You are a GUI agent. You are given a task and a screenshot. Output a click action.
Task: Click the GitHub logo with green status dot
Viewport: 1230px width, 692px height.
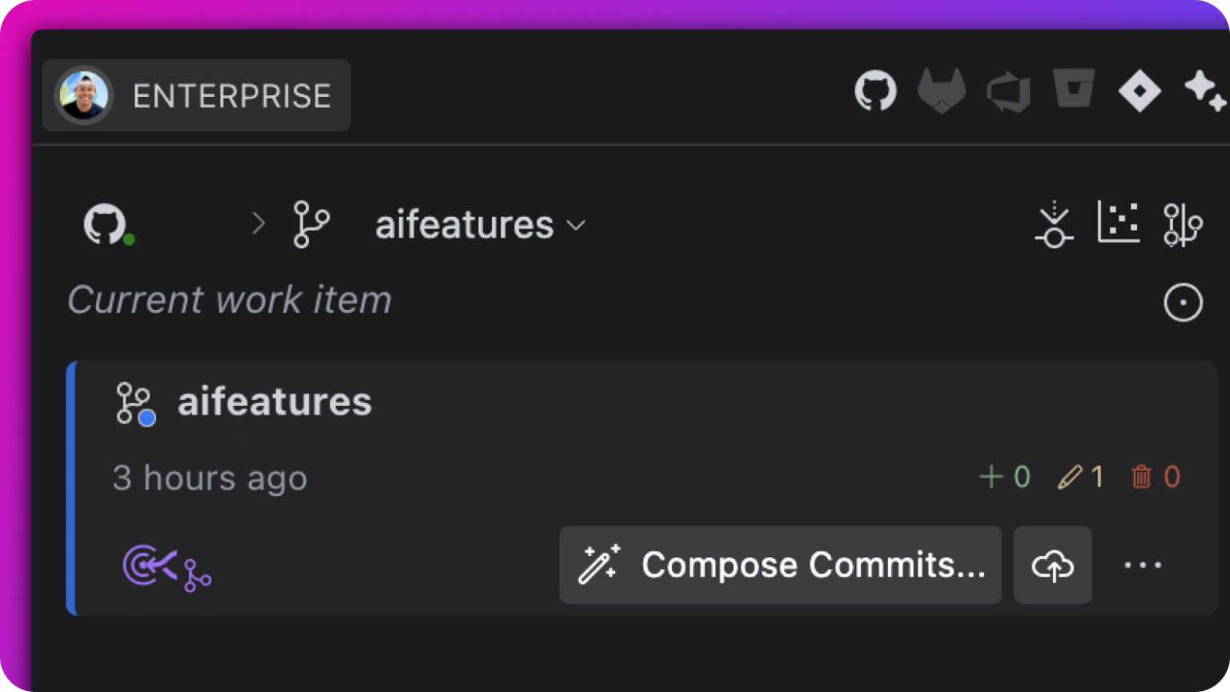pyautogui.click(x=108, y=224)
